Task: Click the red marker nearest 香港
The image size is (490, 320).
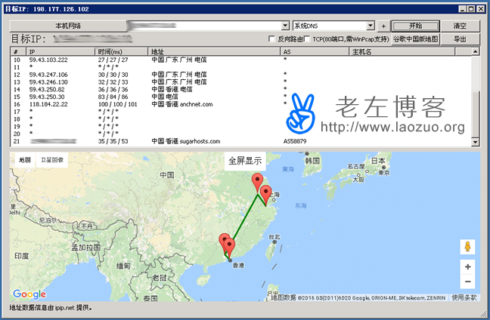Action: [x=230, y=248]
